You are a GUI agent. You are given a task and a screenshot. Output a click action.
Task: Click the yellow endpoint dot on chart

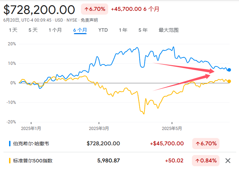(x=229, y=81)
